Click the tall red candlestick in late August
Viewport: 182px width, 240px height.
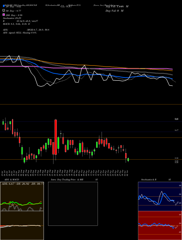[x=56, y=137]
